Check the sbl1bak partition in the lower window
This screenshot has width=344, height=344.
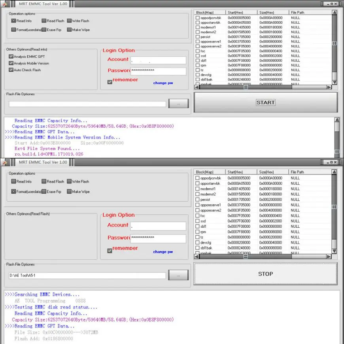[197, 248]
